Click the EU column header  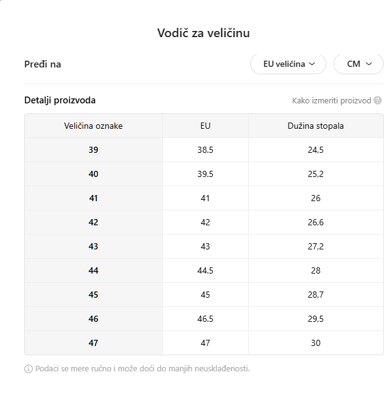(205, 126)
